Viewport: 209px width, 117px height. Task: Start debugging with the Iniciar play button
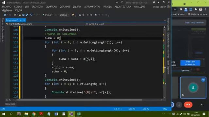coord(47,15)
